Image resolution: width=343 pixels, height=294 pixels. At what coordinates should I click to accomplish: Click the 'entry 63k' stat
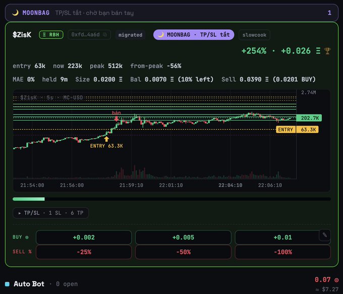29,66
